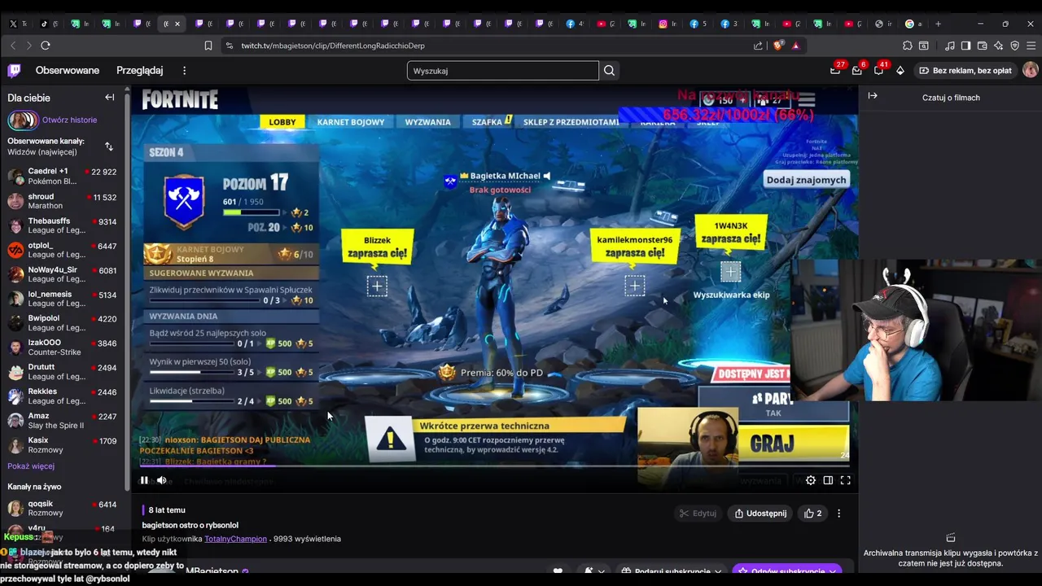Open the Otwórz historie link

tap(69, 120)
